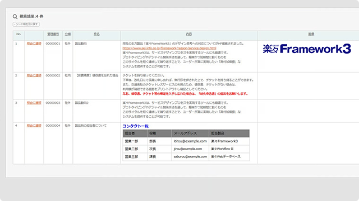Open the 照会に遷移 link for record 00000001
Image resolution: width=359 pixels, height=201 pixels.
tap(34, 44)
